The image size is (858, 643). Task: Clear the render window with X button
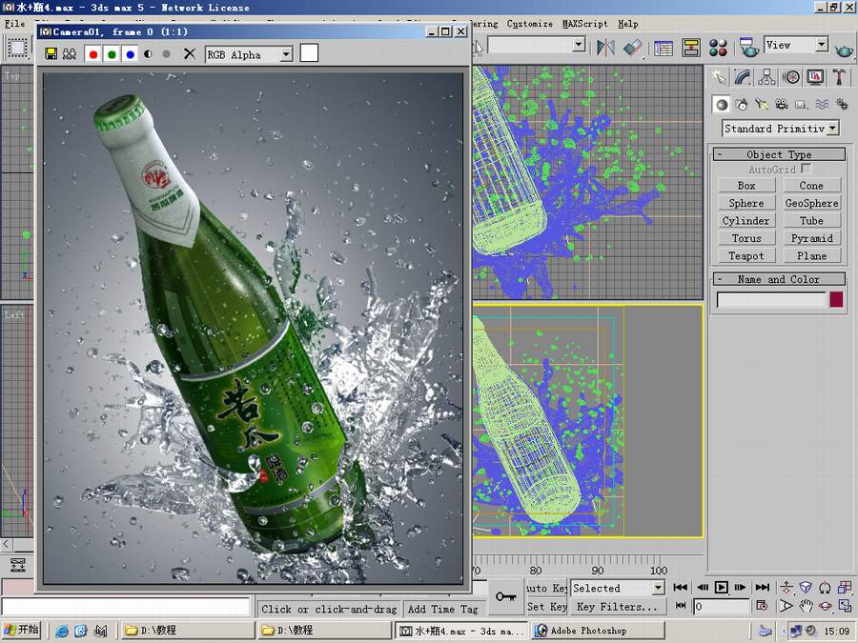pyautogui.click(x=190, y=54)
